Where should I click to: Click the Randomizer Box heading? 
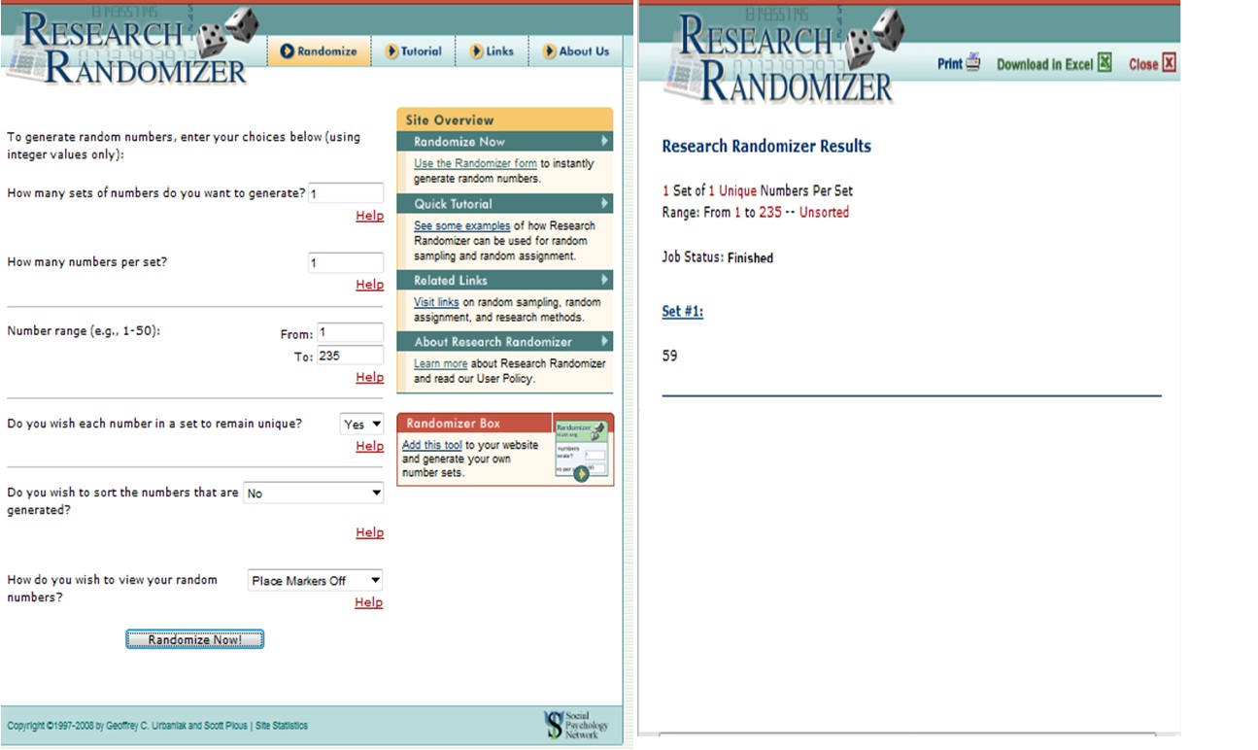[454, 424]
